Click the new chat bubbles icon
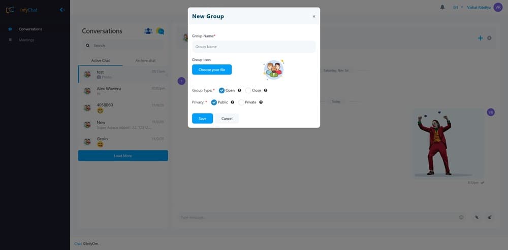 [160, 31]
